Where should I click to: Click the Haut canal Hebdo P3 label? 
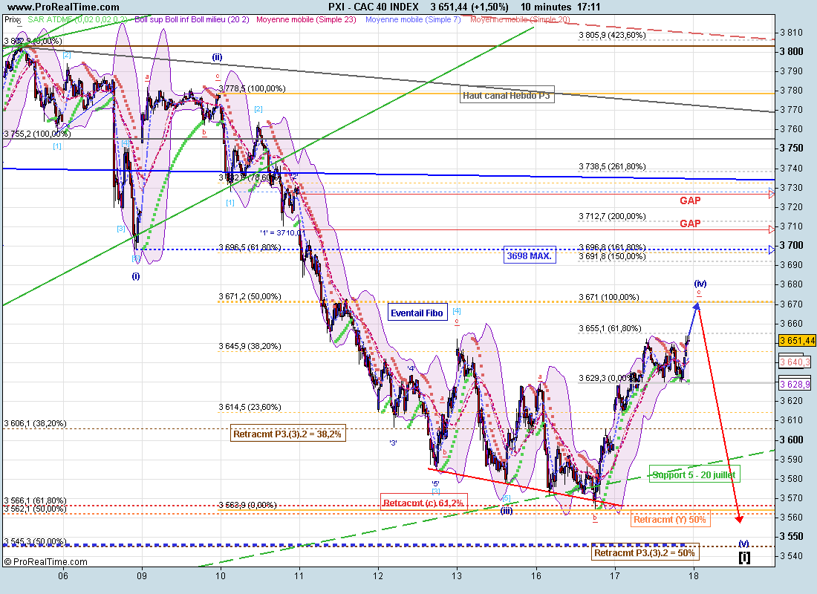coord(507,95)
